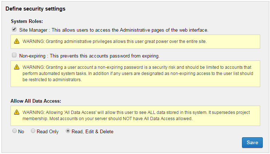Click the 'Allow All Data Access:' section heading

point(36,100)
